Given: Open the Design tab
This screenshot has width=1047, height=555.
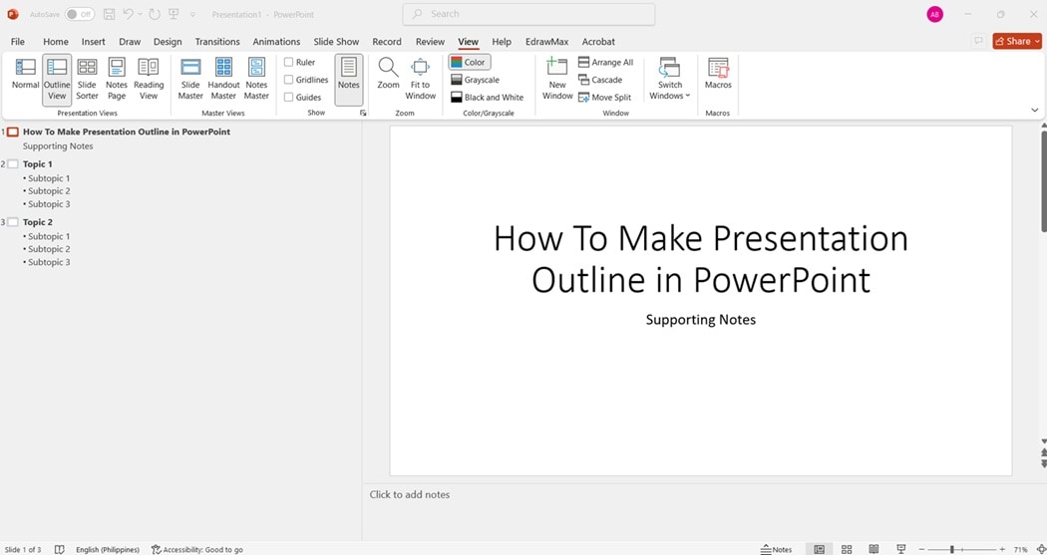Looking at the screenshot, I should point(167,42).
